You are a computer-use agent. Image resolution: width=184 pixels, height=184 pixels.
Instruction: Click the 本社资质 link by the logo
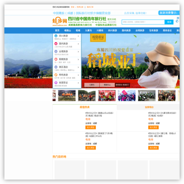[112, 22]
